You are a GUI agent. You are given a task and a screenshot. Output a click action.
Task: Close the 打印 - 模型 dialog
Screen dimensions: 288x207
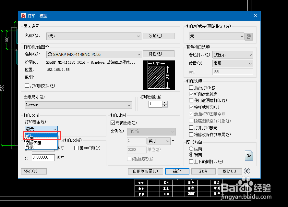256,16
